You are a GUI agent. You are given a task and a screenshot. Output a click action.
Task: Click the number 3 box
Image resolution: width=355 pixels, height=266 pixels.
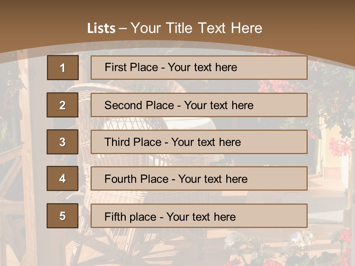tap(62, 142)
